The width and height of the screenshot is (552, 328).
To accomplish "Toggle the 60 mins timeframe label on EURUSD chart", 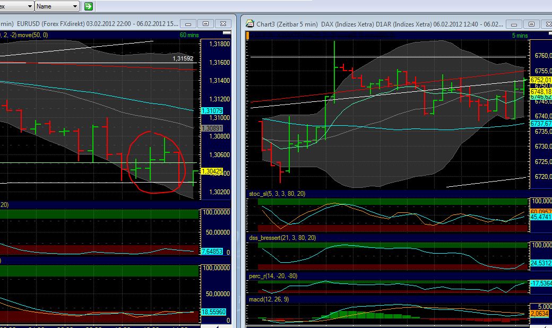I will click(189, 33).
